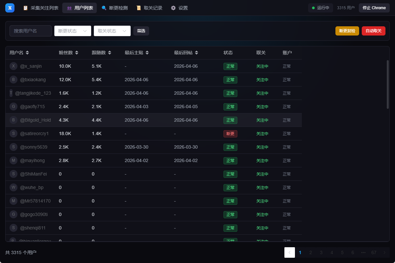Click the 停止 Chrome button

(374, 8)
